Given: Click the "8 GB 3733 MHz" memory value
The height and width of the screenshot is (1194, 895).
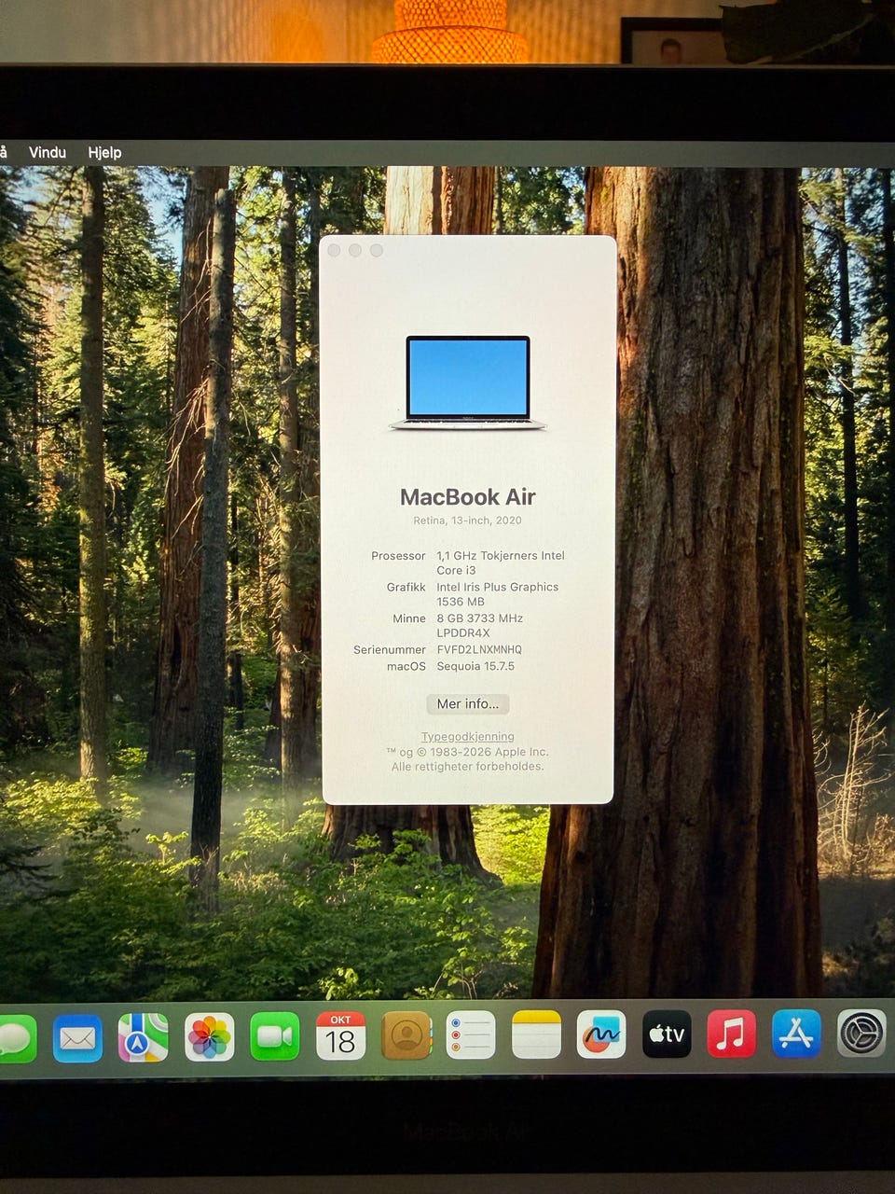Looking at the screenshot, I should (480, 618).
